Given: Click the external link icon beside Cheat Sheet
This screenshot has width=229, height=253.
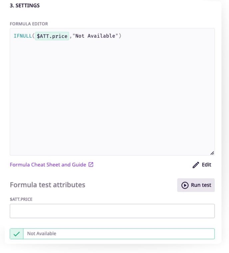Looking at the screenshot, I should (x=91, y=165).
